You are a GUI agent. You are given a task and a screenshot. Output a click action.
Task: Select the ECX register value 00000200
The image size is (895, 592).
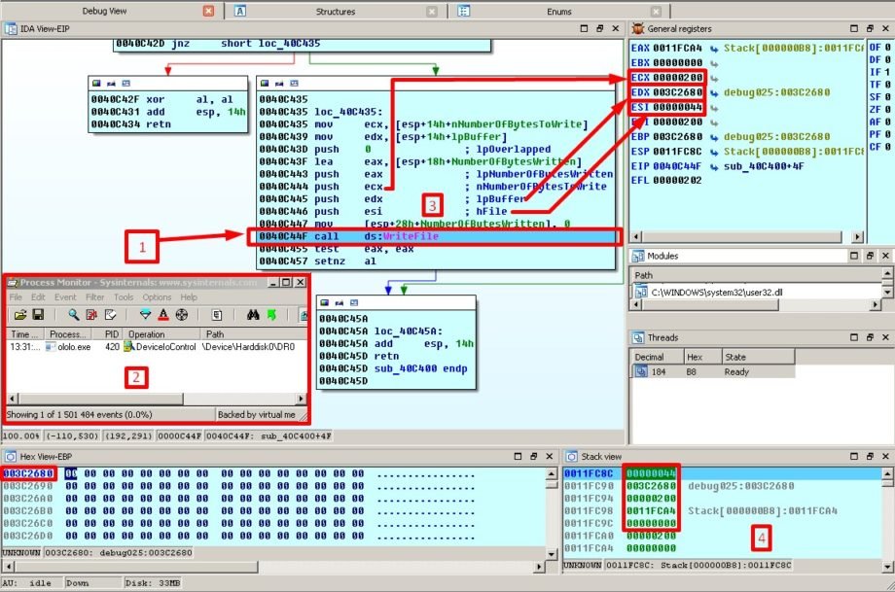677,78
